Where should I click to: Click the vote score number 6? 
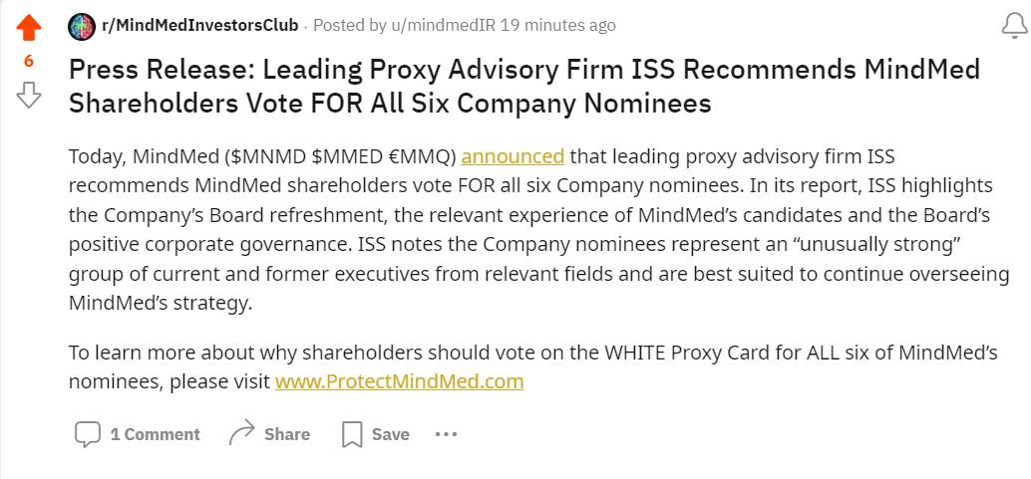(x=29, y=61)
